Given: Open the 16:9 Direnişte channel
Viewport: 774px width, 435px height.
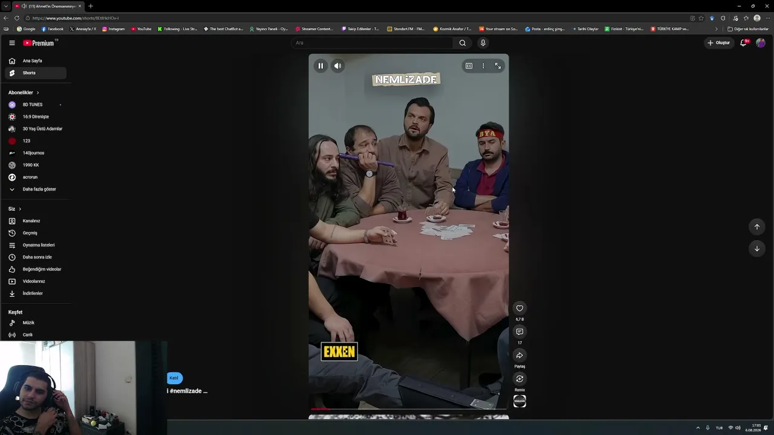Looking at the screenshot, I should (36, 117).
